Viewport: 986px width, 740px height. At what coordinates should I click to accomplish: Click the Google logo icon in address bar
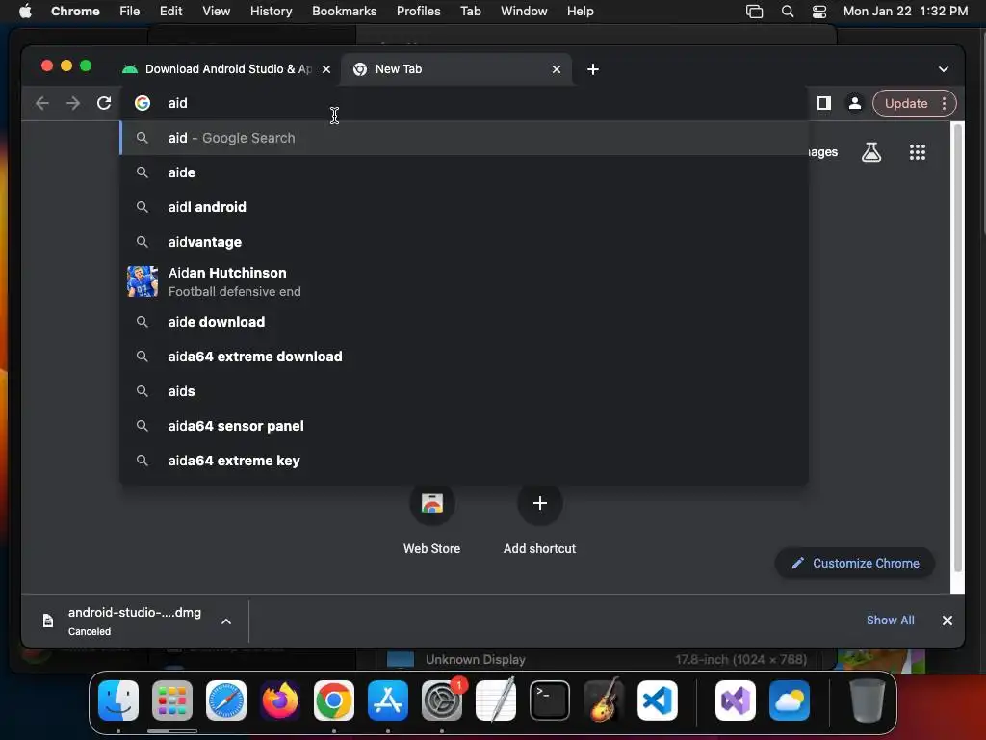point(143,103)
